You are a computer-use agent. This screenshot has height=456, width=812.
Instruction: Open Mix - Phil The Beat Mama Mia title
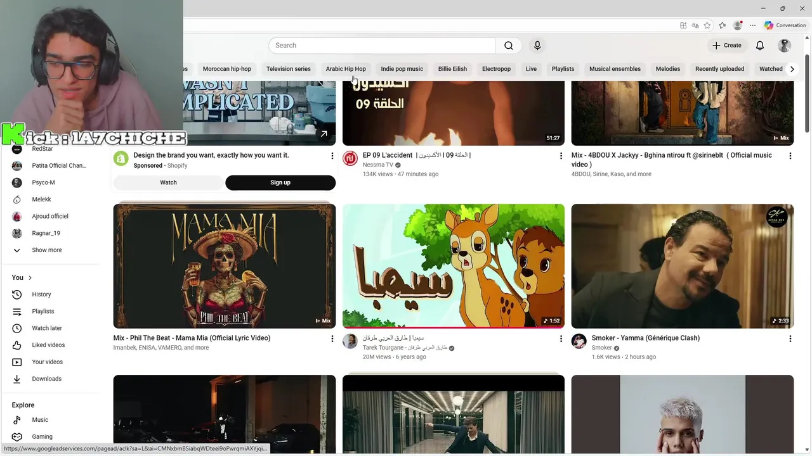(x=192, y=338)
